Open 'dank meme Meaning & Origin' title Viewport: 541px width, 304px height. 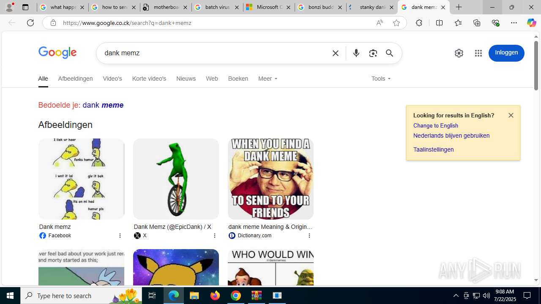(x=270, y=227)
